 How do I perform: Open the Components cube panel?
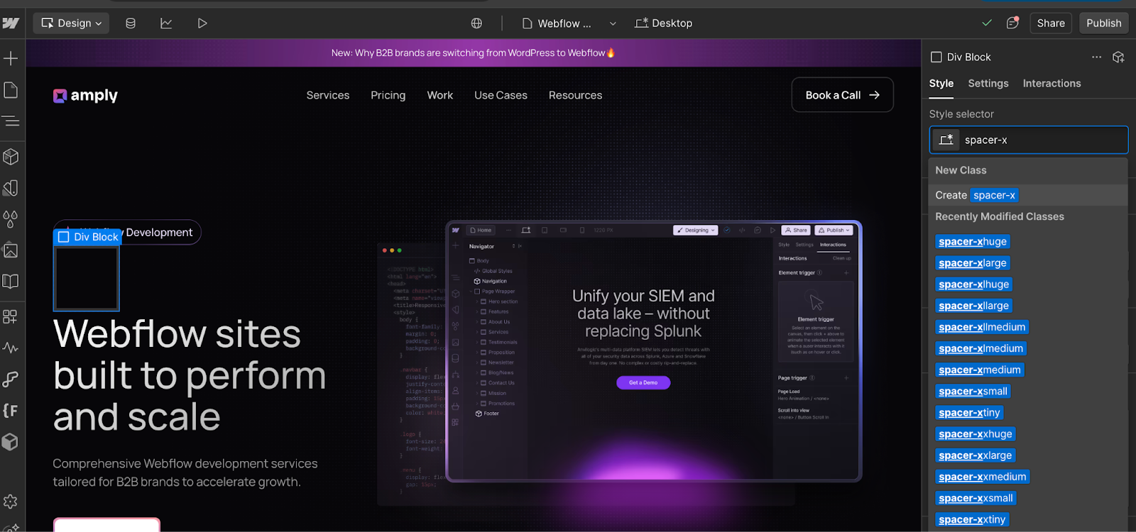(x=11, y=156)
